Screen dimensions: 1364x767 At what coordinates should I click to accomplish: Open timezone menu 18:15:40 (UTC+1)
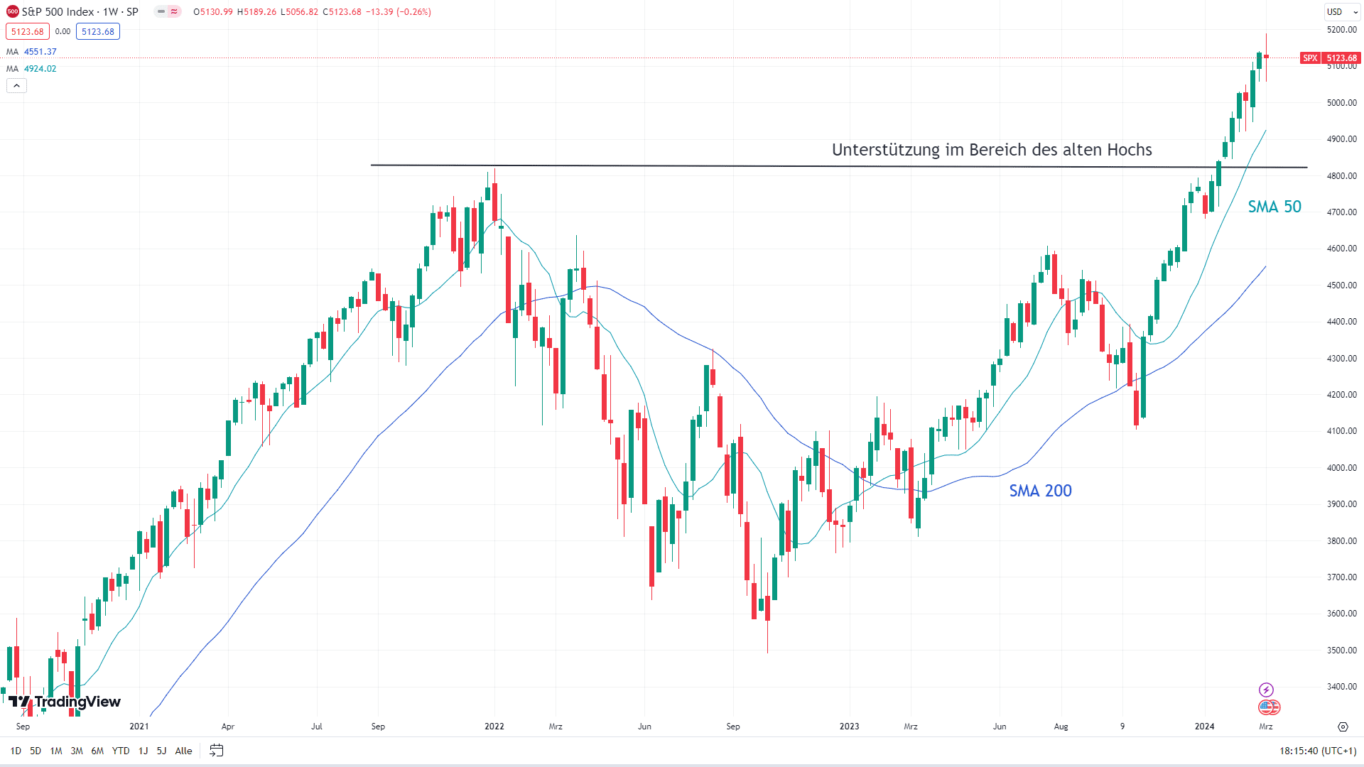pos(1318,751)
